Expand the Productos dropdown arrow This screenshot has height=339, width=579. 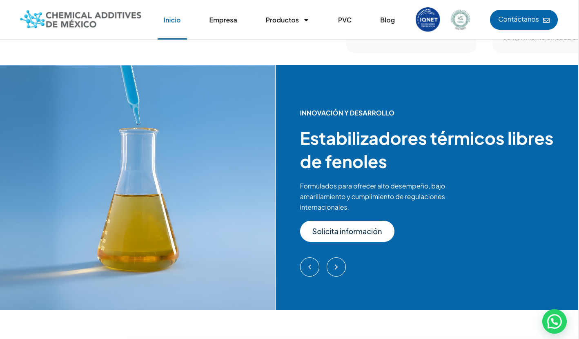tap(306, 20)
